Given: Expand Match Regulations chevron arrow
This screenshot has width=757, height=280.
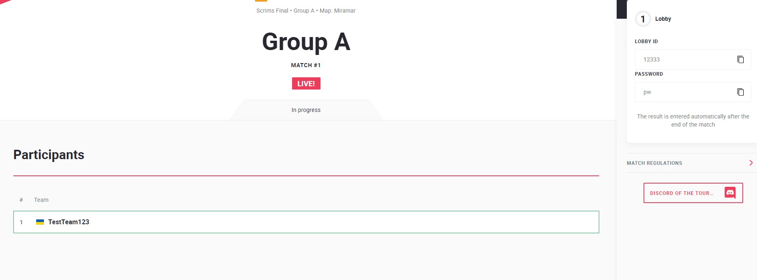Looking at the screenshot, I should tap(751, 163).
